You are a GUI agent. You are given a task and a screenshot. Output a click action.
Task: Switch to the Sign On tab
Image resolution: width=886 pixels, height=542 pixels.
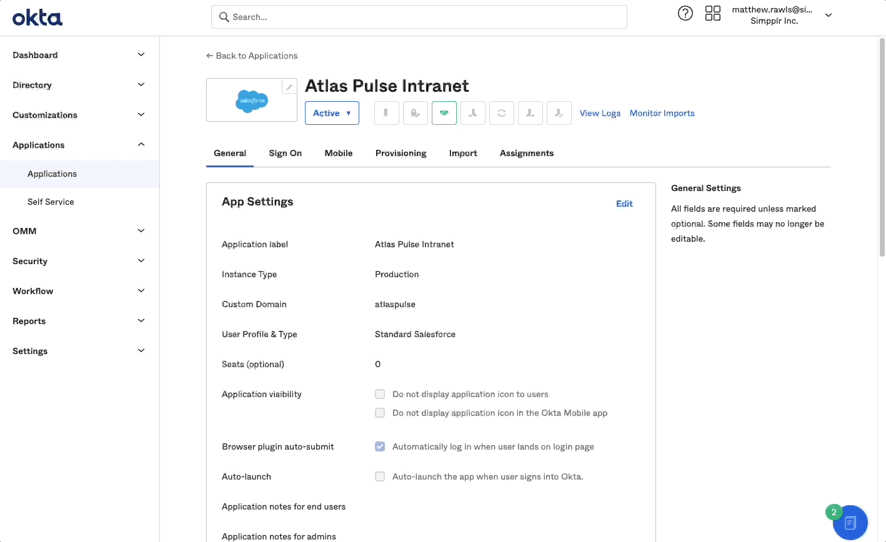pos(286,153)
